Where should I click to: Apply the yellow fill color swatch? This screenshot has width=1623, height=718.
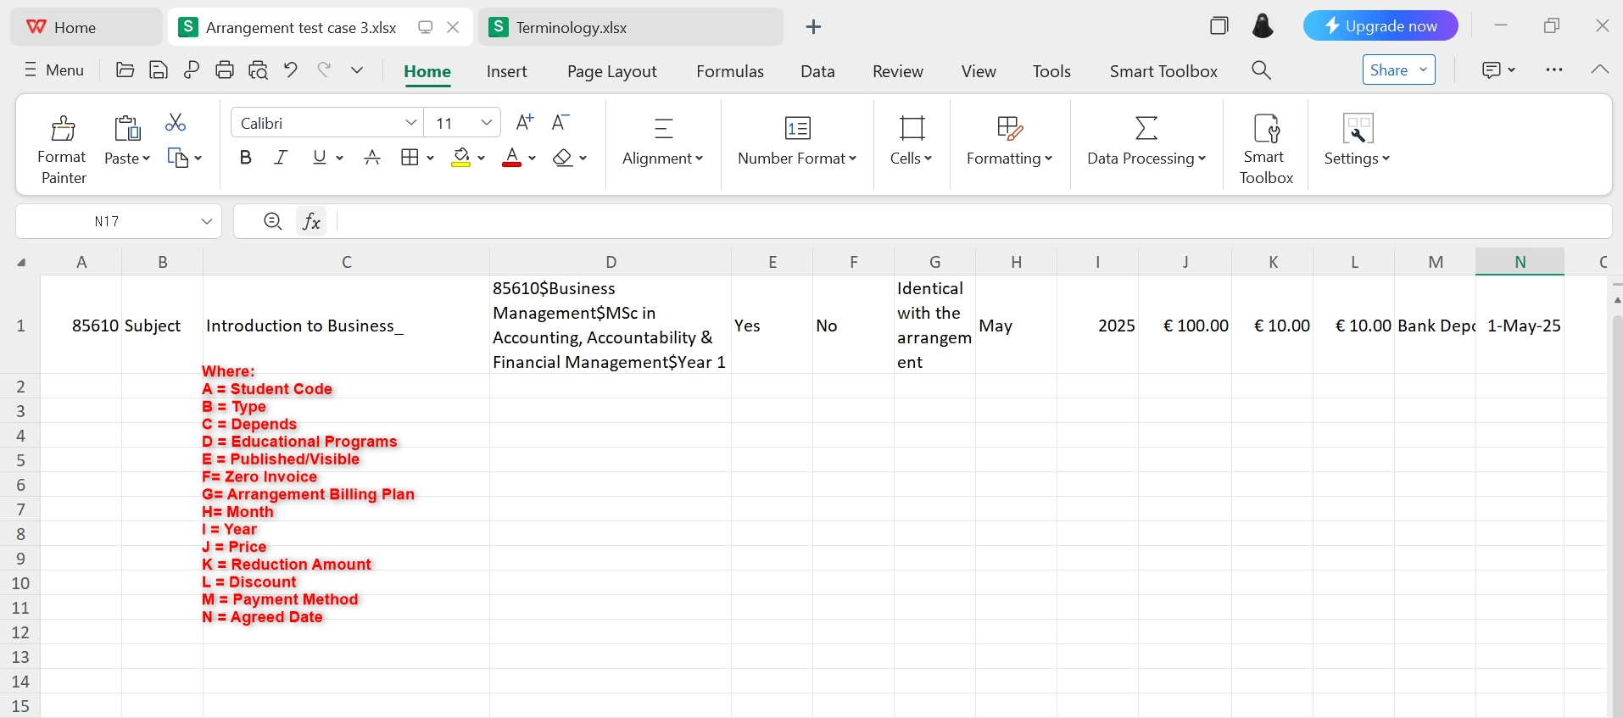(460, 158)
